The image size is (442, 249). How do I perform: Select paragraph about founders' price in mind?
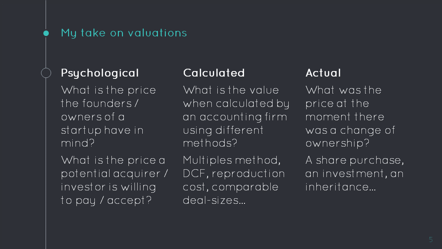coord(109,117)
